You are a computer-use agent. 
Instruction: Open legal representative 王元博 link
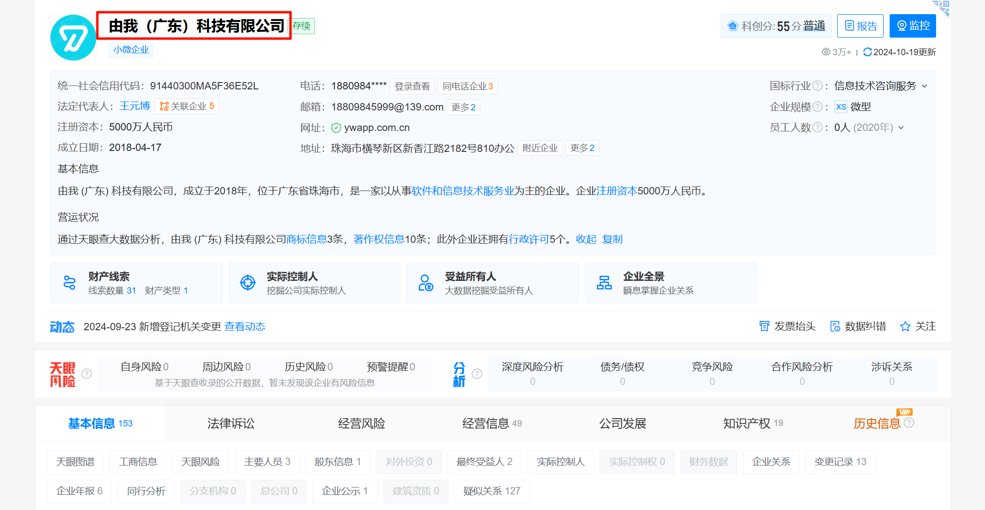coord(134,106)
